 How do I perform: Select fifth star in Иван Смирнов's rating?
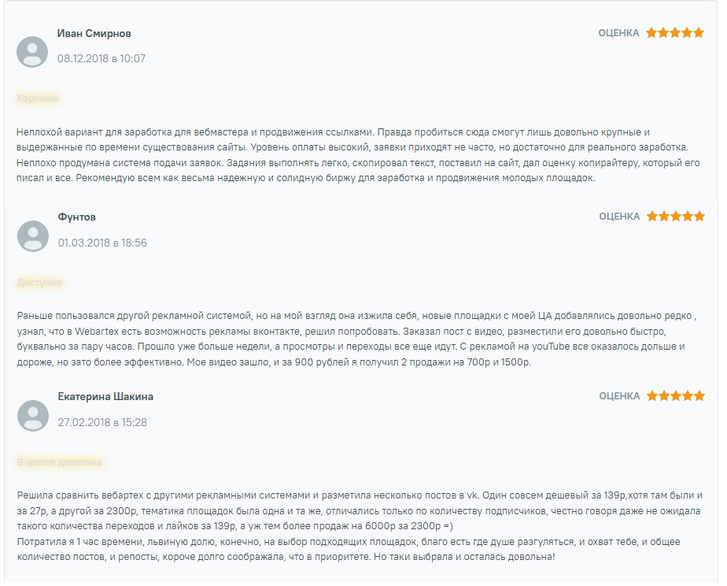coord(699,33)
